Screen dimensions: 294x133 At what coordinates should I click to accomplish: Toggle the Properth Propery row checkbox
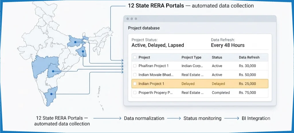(x=135, y=92)
